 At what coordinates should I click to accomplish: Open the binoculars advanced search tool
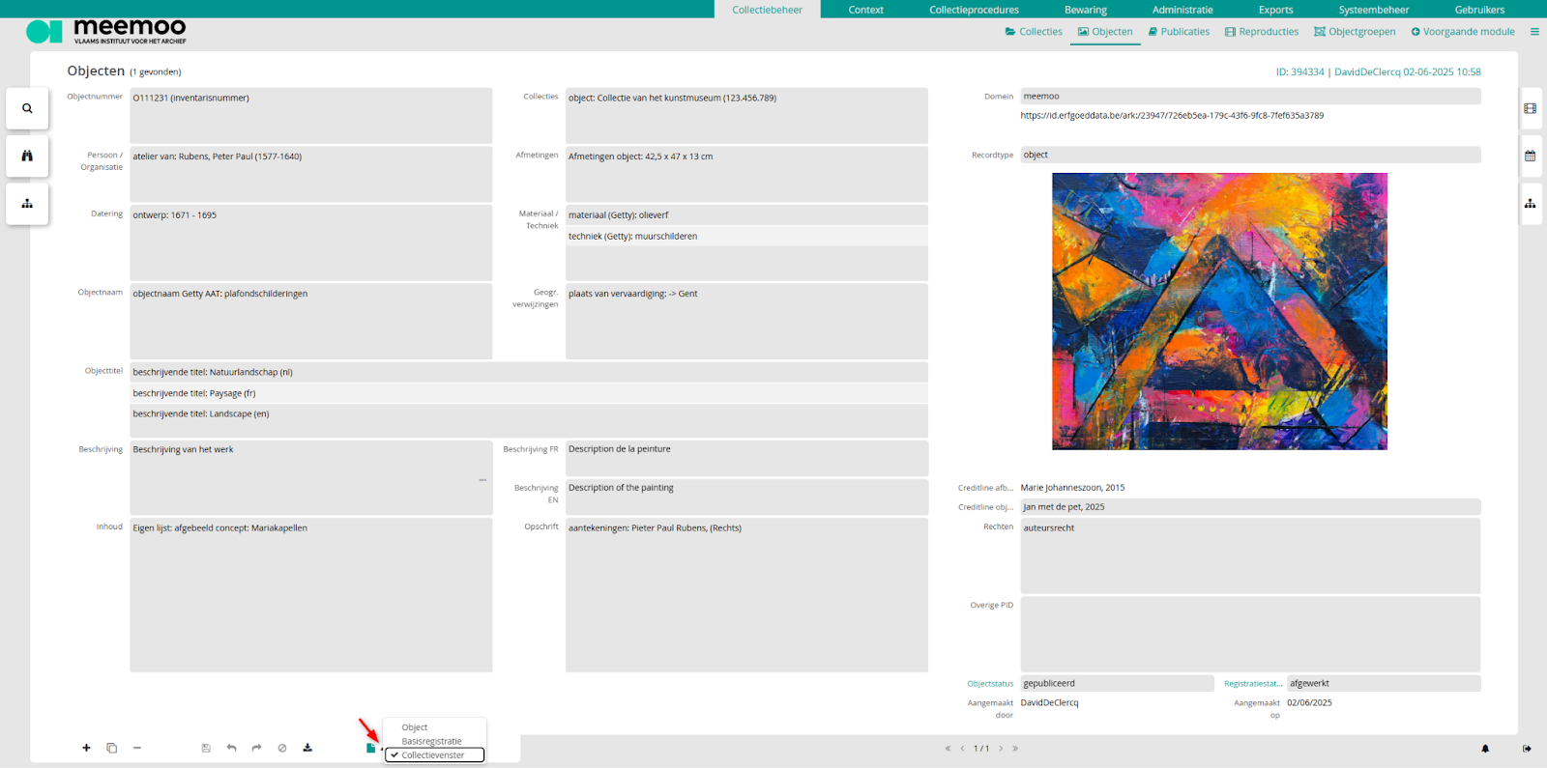click(27, 156)
